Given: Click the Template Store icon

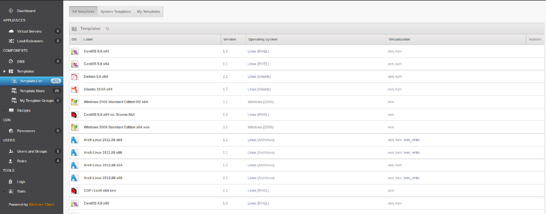Looking at the screenshot, I should (x=14, y=91).
